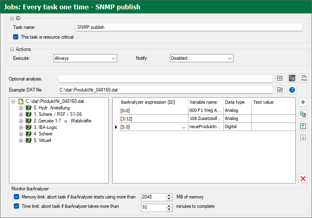Collapse the Actions section

point(12,49)
